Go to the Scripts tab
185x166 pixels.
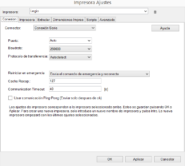click(x=91, y=20)
